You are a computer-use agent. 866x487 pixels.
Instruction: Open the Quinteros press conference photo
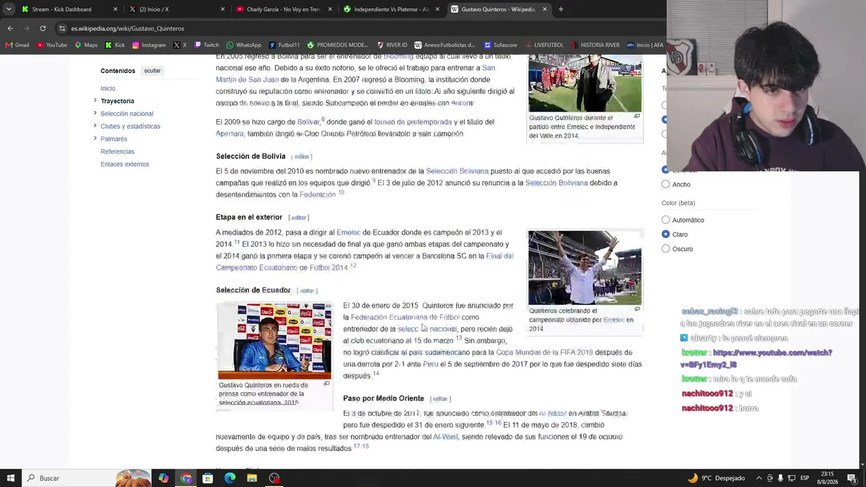(275, 342)
